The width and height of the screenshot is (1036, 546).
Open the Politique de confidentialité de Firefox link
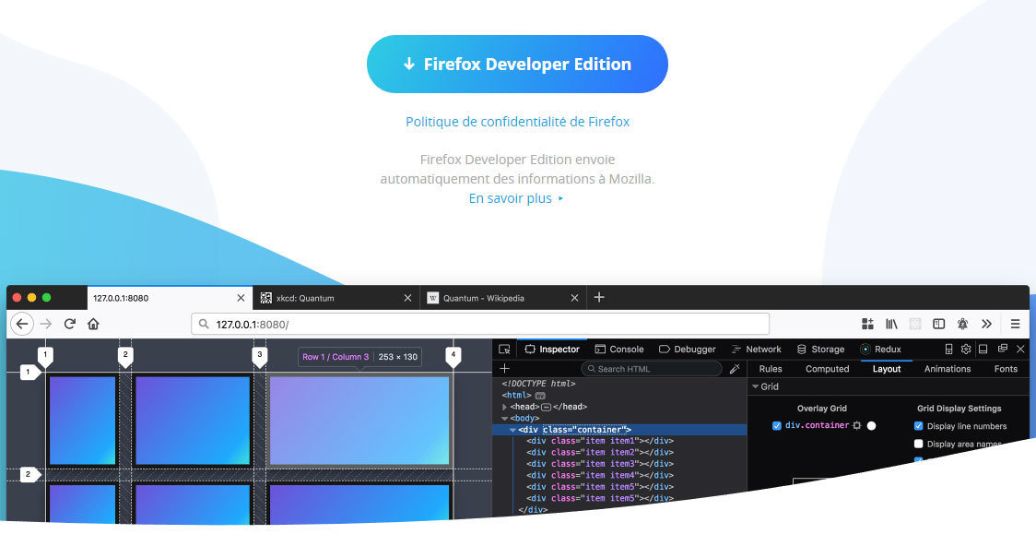click(x=517, y=122)
